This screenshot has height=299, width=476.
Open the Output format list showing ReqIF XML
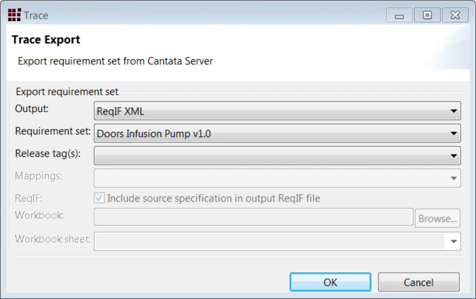(277, 111)
